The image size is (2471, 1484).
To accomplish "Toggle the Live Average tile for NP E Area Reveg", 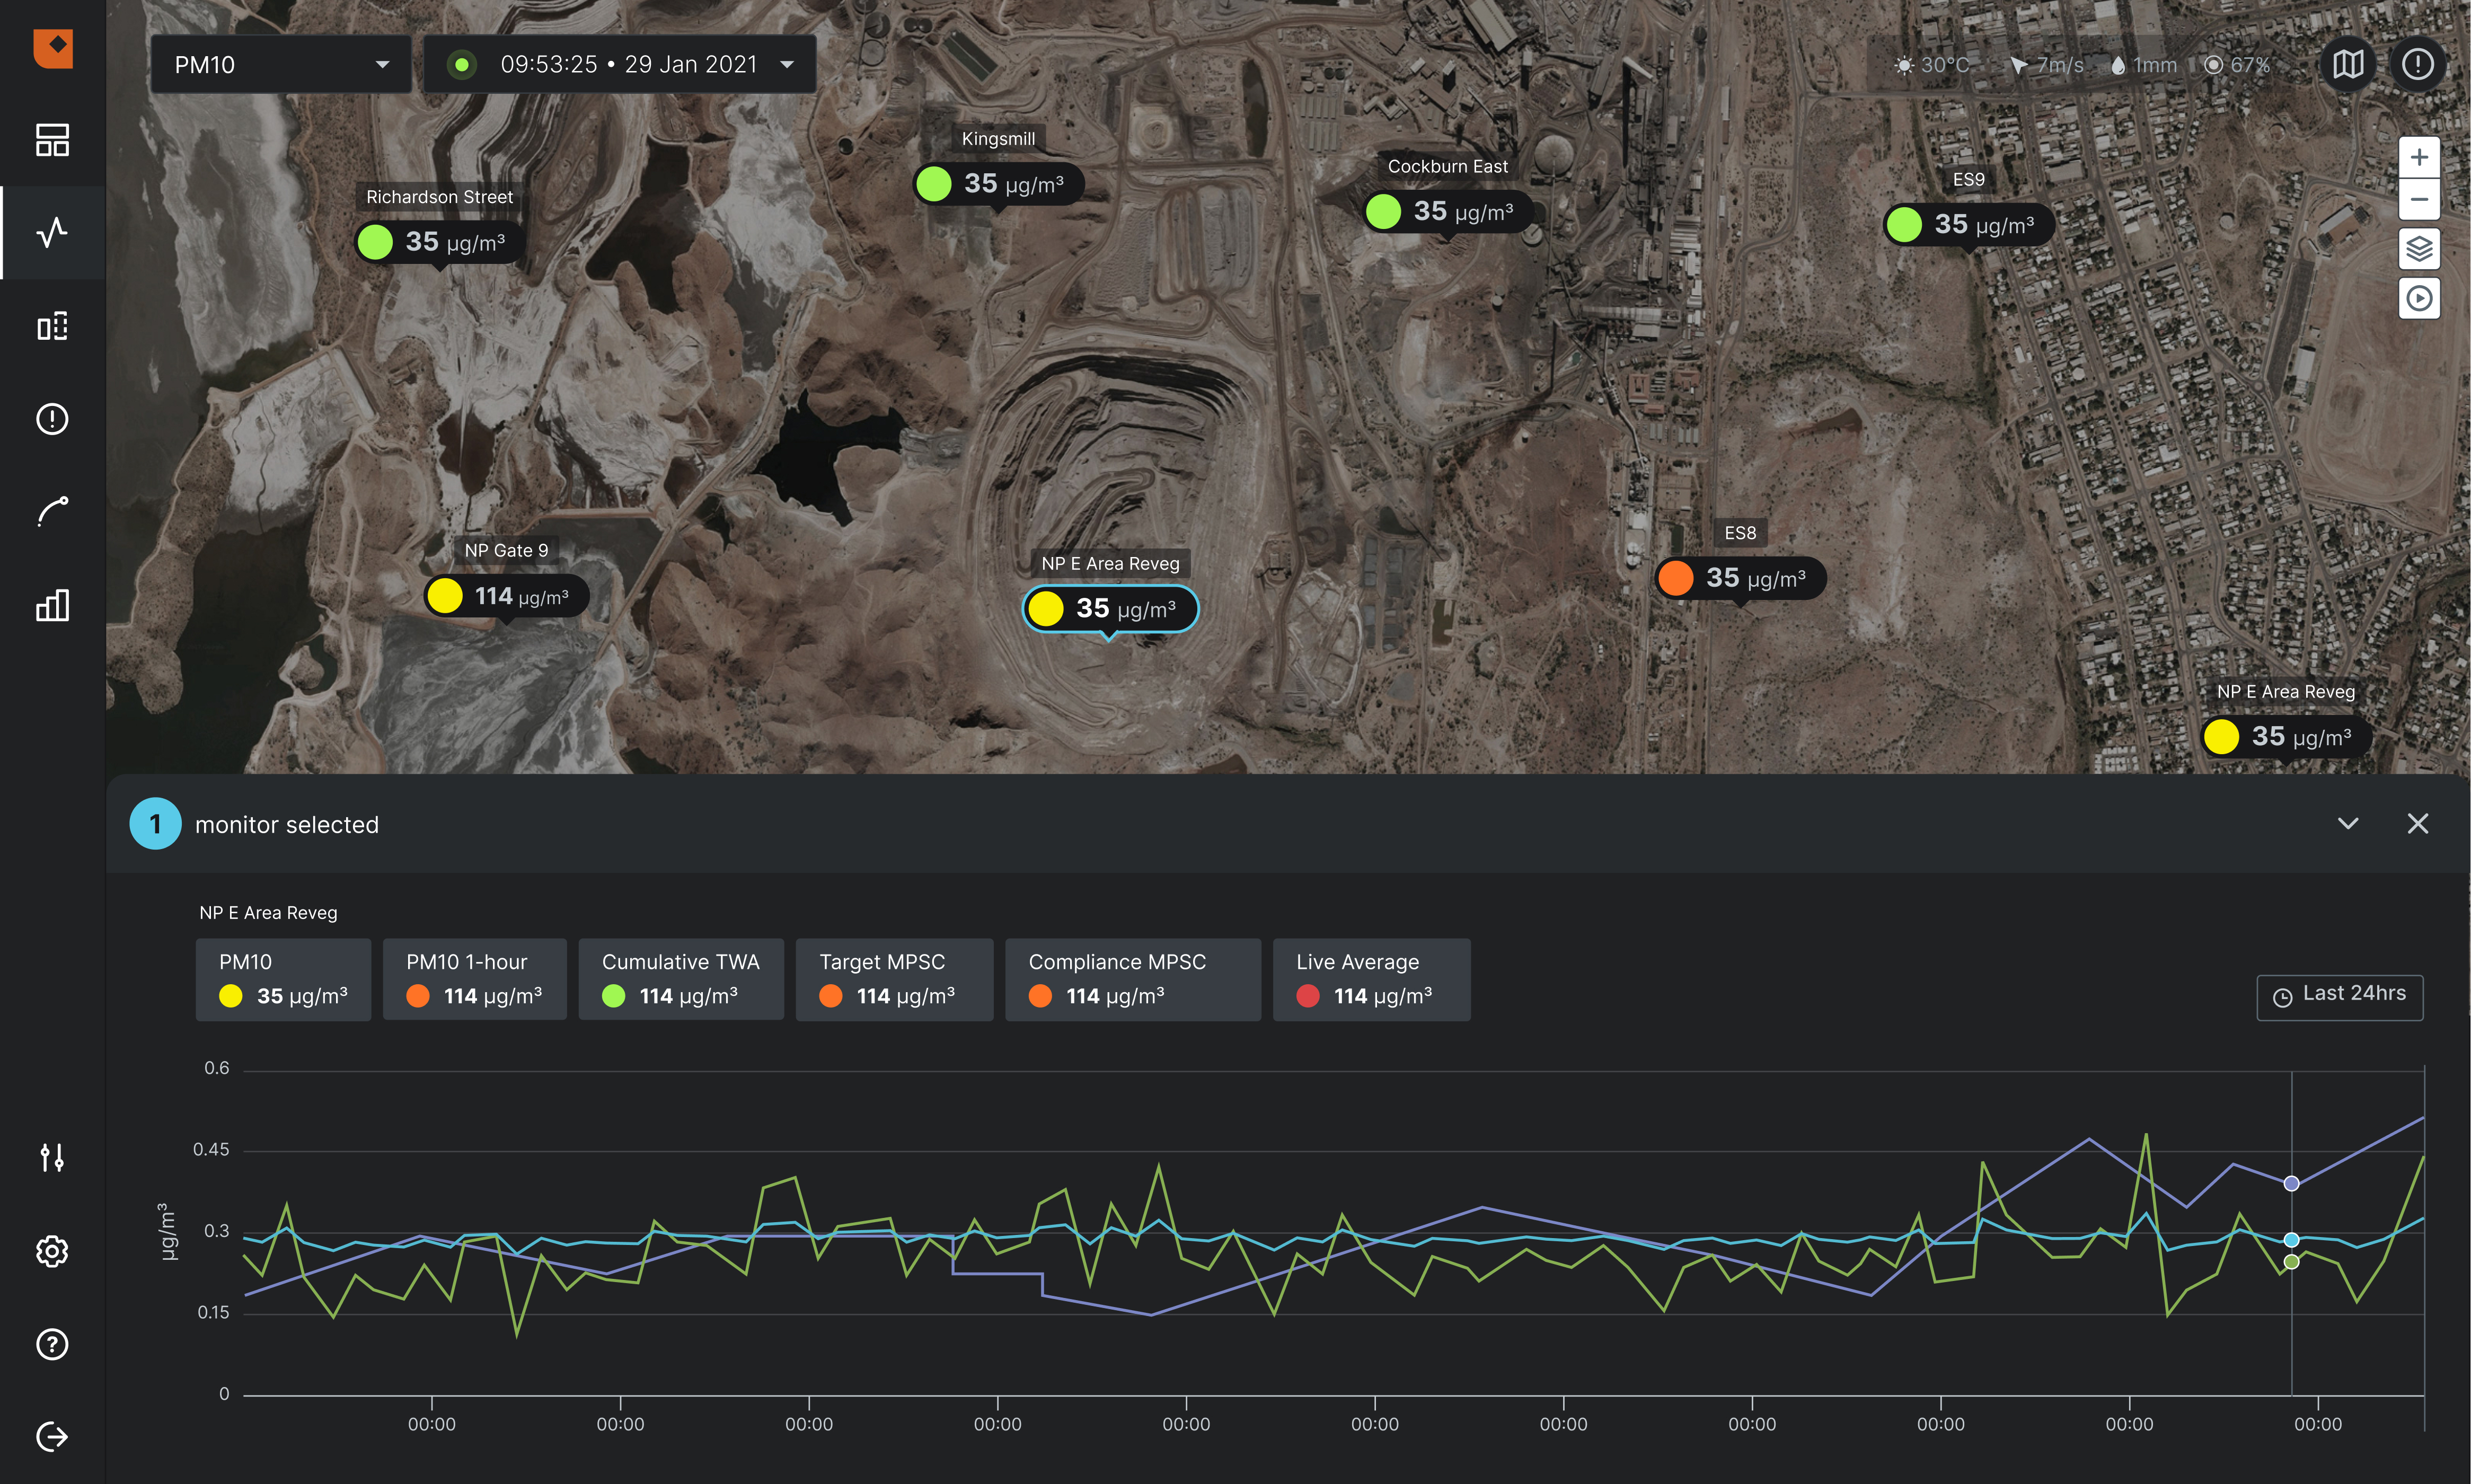I will pos(1371,979).
